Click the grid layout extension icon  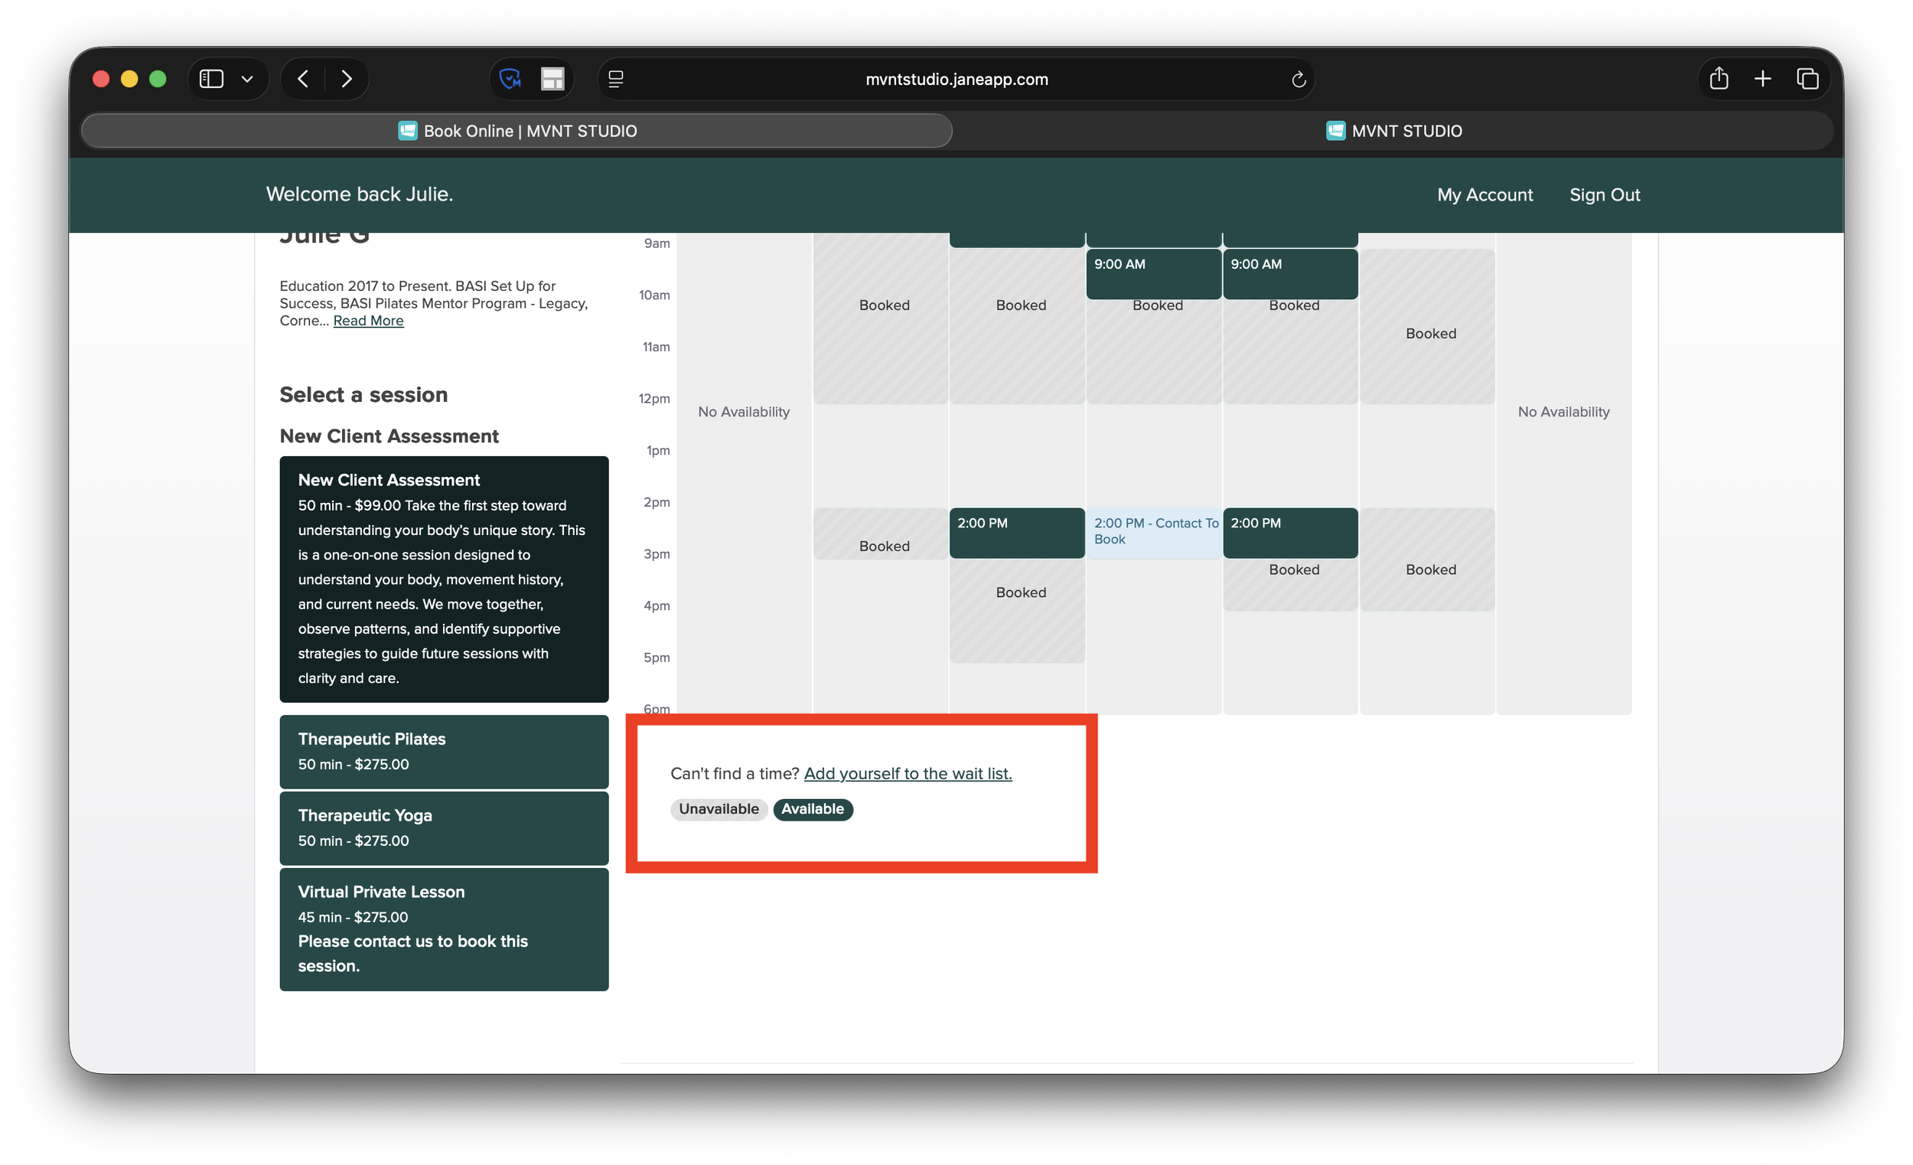(x=552, y=79)
